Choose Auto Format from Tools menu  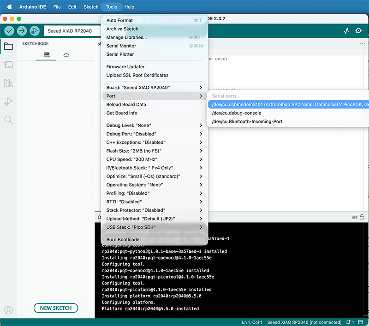(x=155, y=20)
